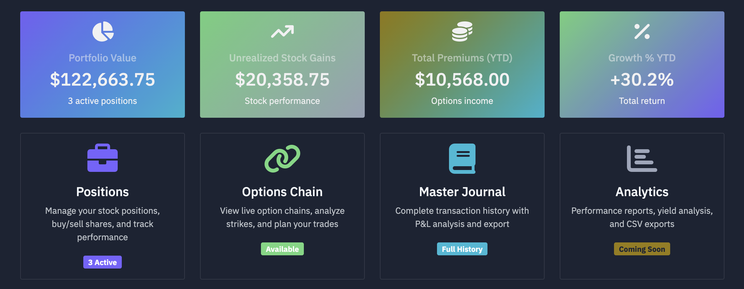Click the Available badge on Options Chain
Image resolution: width=744 pixels, height=289 pixels.
coord(282,249)
